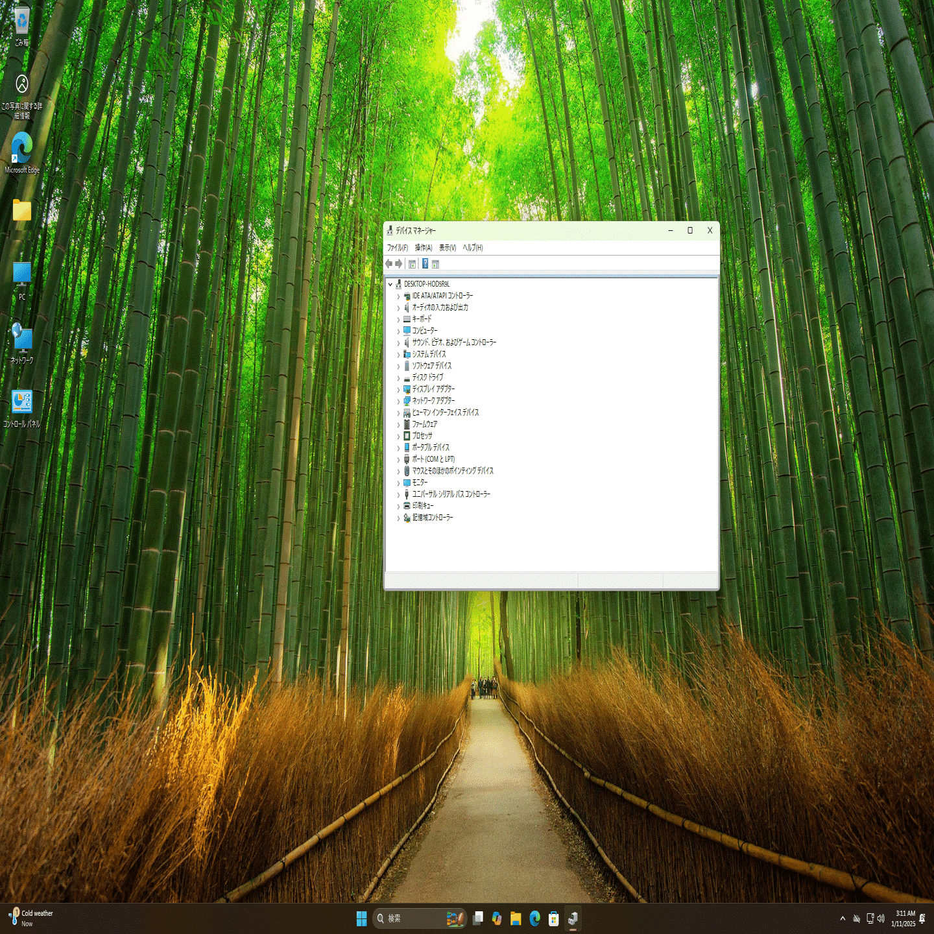Click the Forward navigation arrow in Device Manager
The height and width of the screenshot is (934, 934).
[398, 263]
